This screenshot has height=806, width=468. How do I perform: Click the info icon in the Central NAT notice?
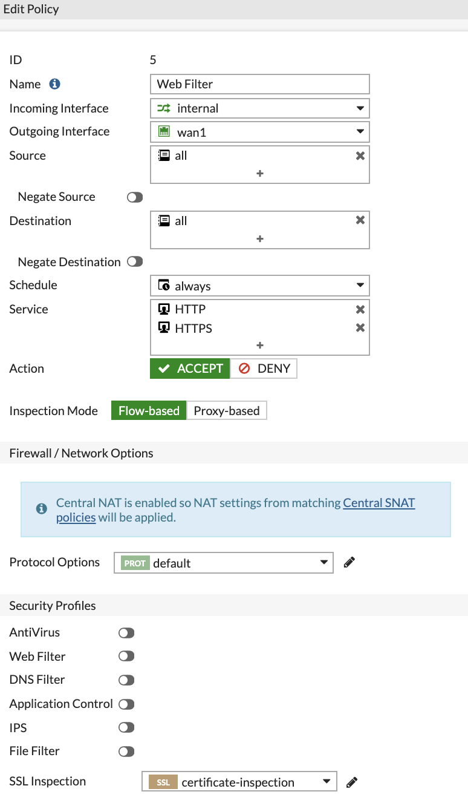(x=41, y=509)
